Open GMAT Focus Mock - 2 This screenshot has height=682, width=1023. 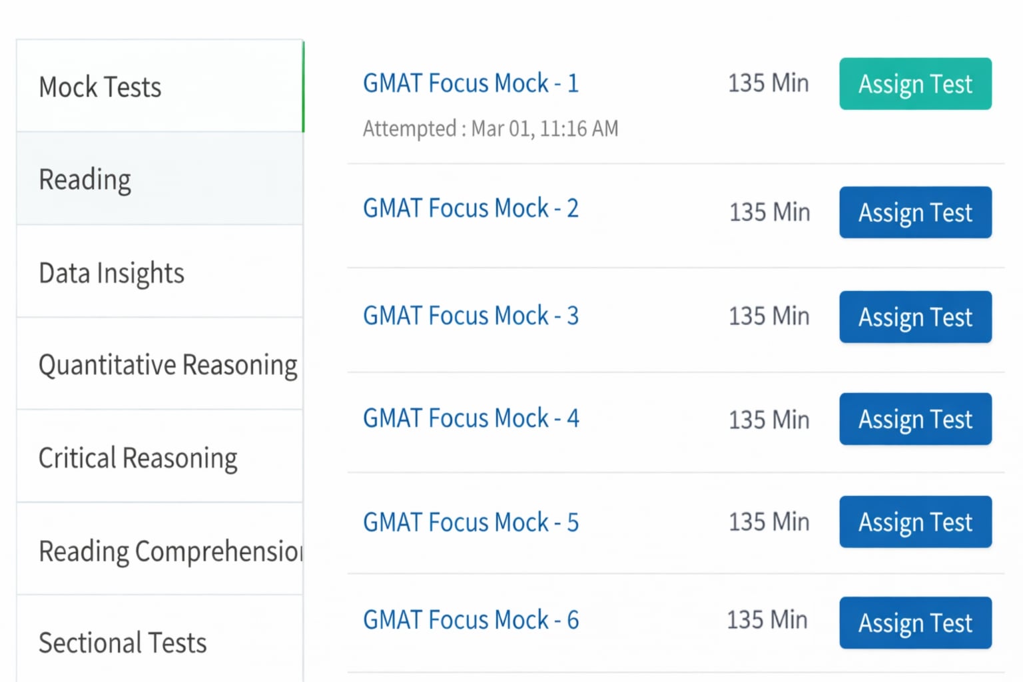point(471,208)
